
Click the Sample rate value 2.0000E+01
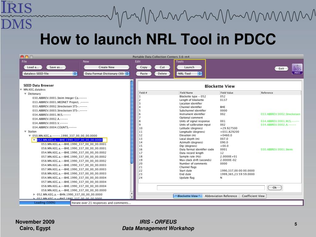(229, 156)
